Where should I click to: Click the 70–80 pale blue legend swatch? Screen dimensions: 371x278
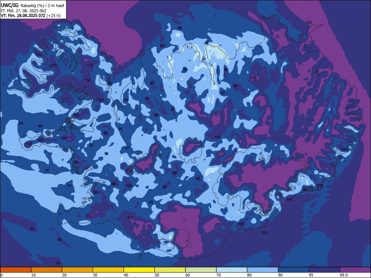pos(232,270)
